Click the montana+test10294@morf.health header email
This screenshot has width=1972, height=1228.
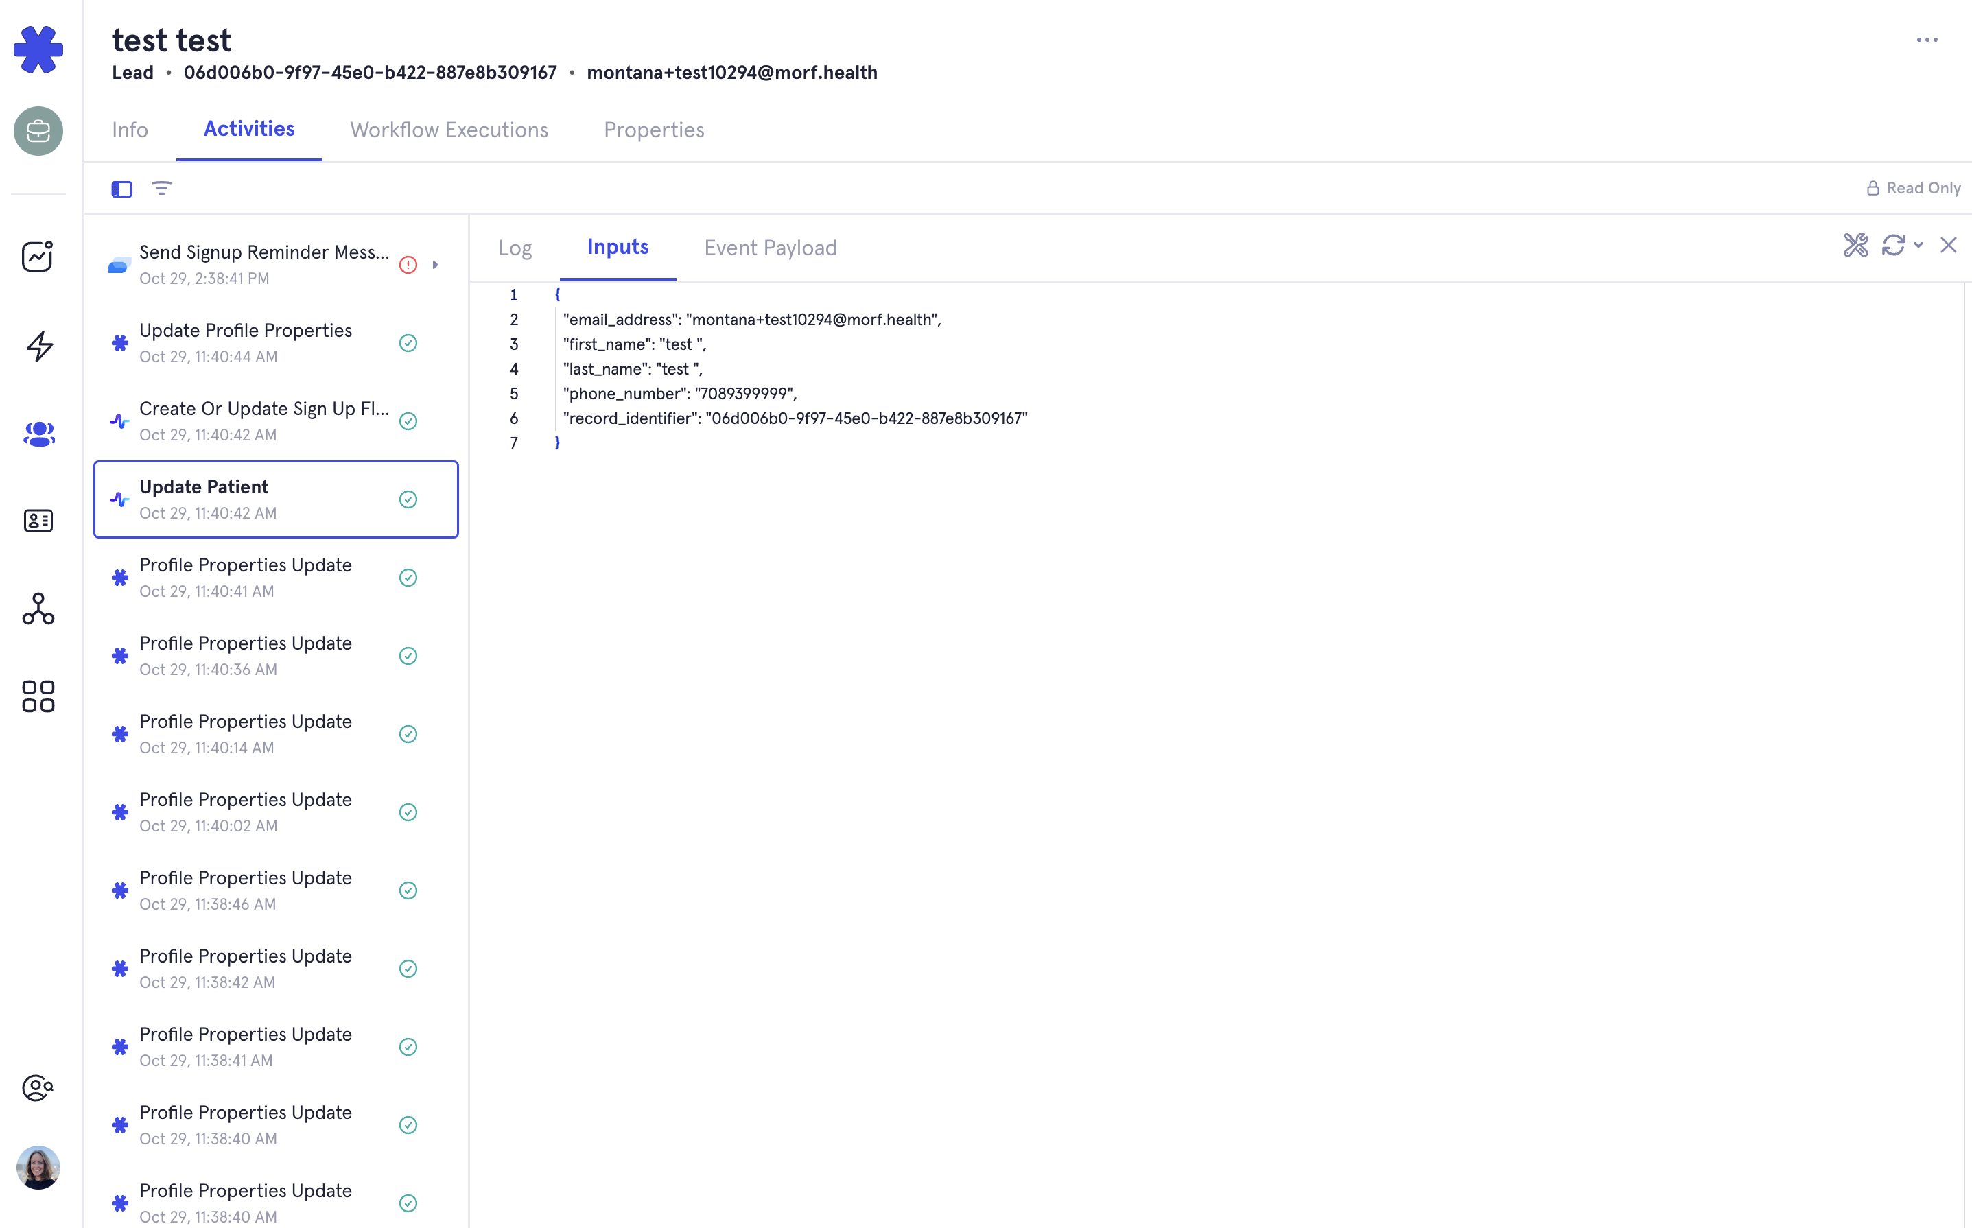(732, 72)
